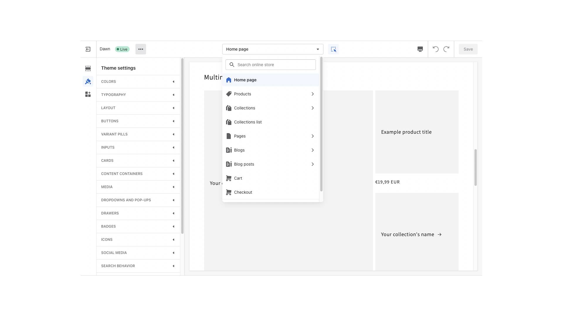This screenshot has width=563, height=316.
Task: Click the Blogs icon
Action: pyautogui.click(x=229, y=150)
